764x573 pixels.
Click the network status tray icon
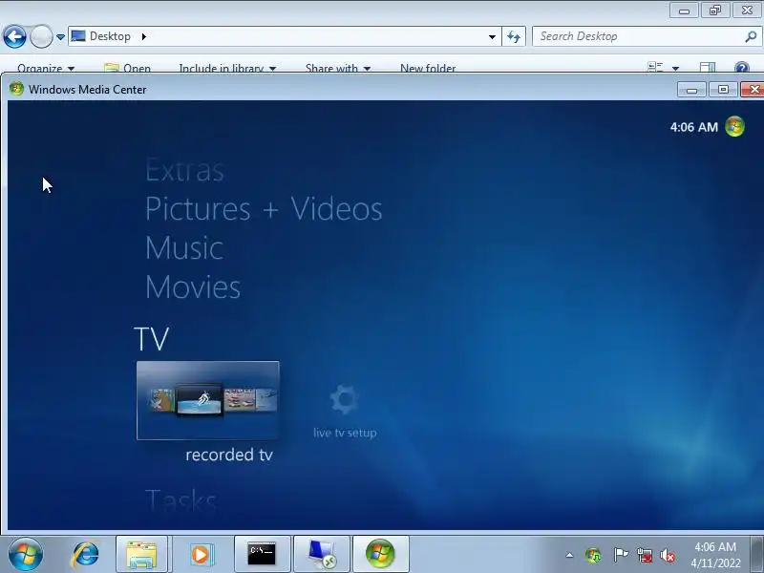(x=644, y=555)
